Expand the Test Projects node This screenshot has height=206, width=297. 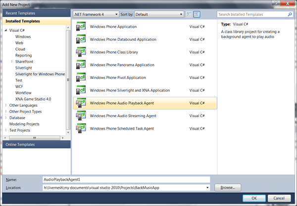click(x=6, y=130)
